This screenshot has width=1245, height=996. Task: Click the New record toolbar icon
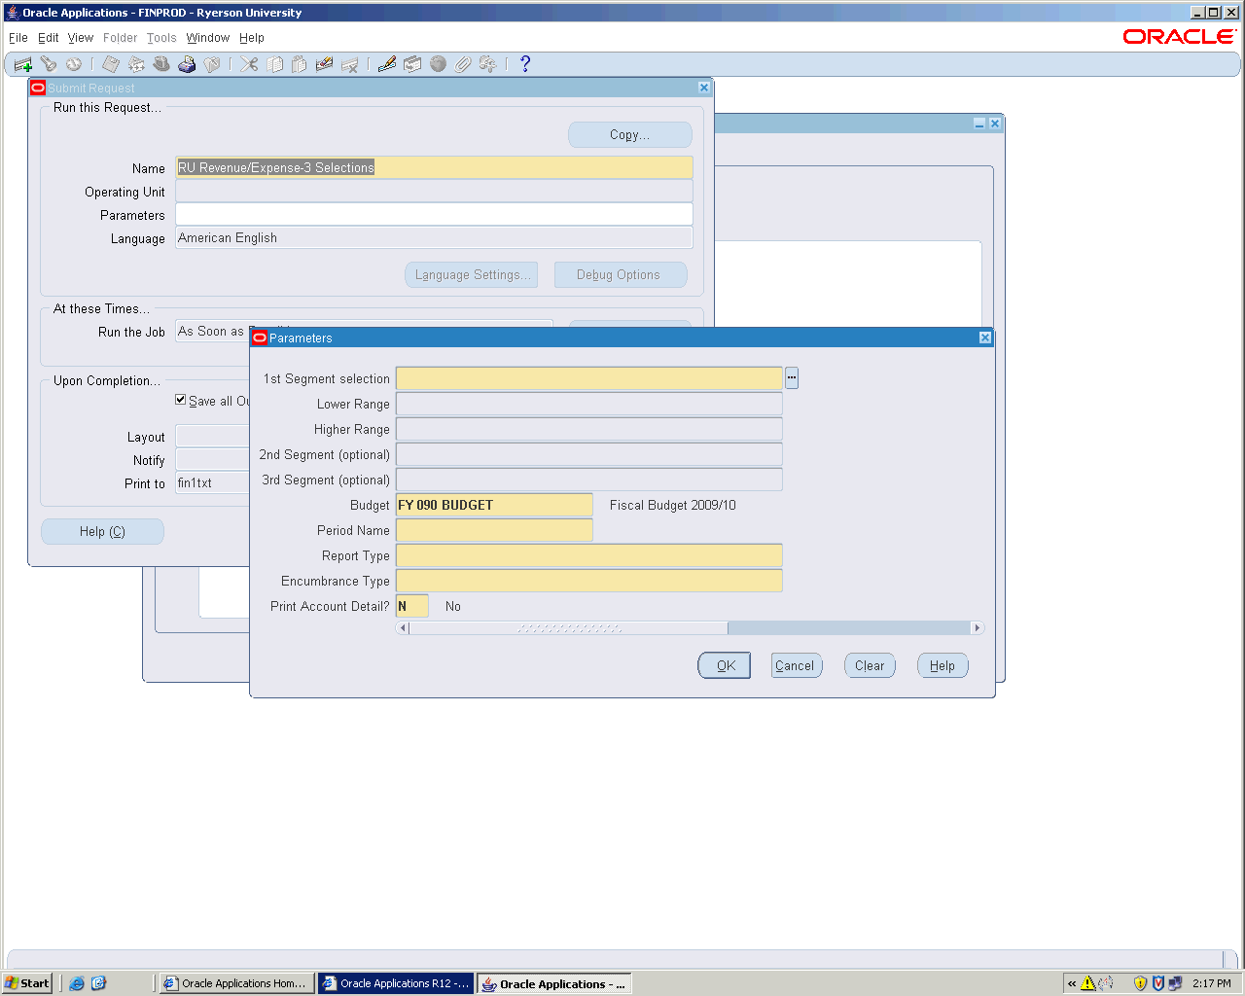pyautogui.click(x=22, y=64)
